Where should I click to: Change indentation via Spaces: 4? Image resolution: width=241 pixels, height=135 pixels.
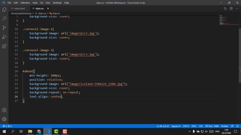tap(176, 126)
